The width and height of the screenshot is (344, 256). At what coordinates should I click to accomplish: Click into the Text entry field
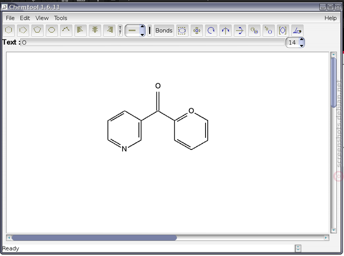click(x=153, y=43)
